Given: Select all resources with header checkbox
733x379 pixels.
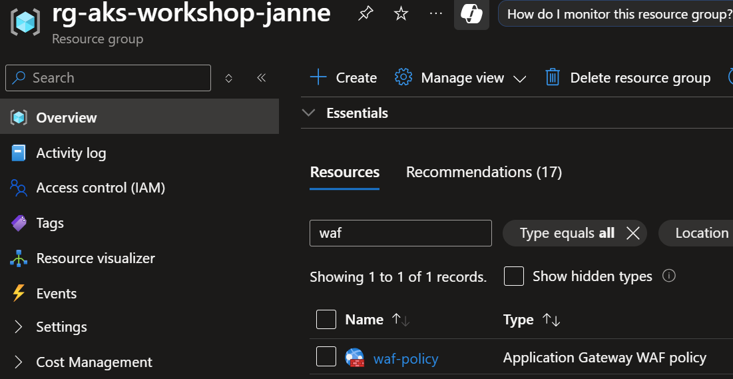Looking at the screenshot, I should point(326,320).
